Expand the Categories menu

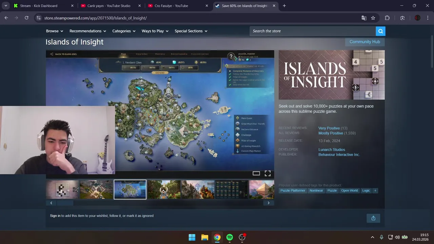124,31
